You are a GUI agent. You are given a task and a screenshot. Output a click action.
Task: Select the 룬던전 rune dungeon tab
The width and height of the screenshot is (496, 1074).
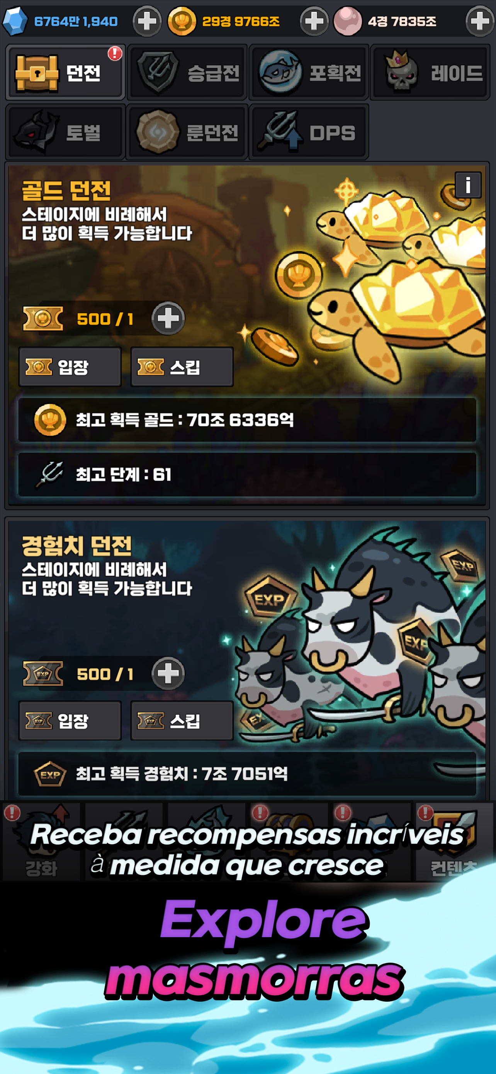click(x=187, y=132)
